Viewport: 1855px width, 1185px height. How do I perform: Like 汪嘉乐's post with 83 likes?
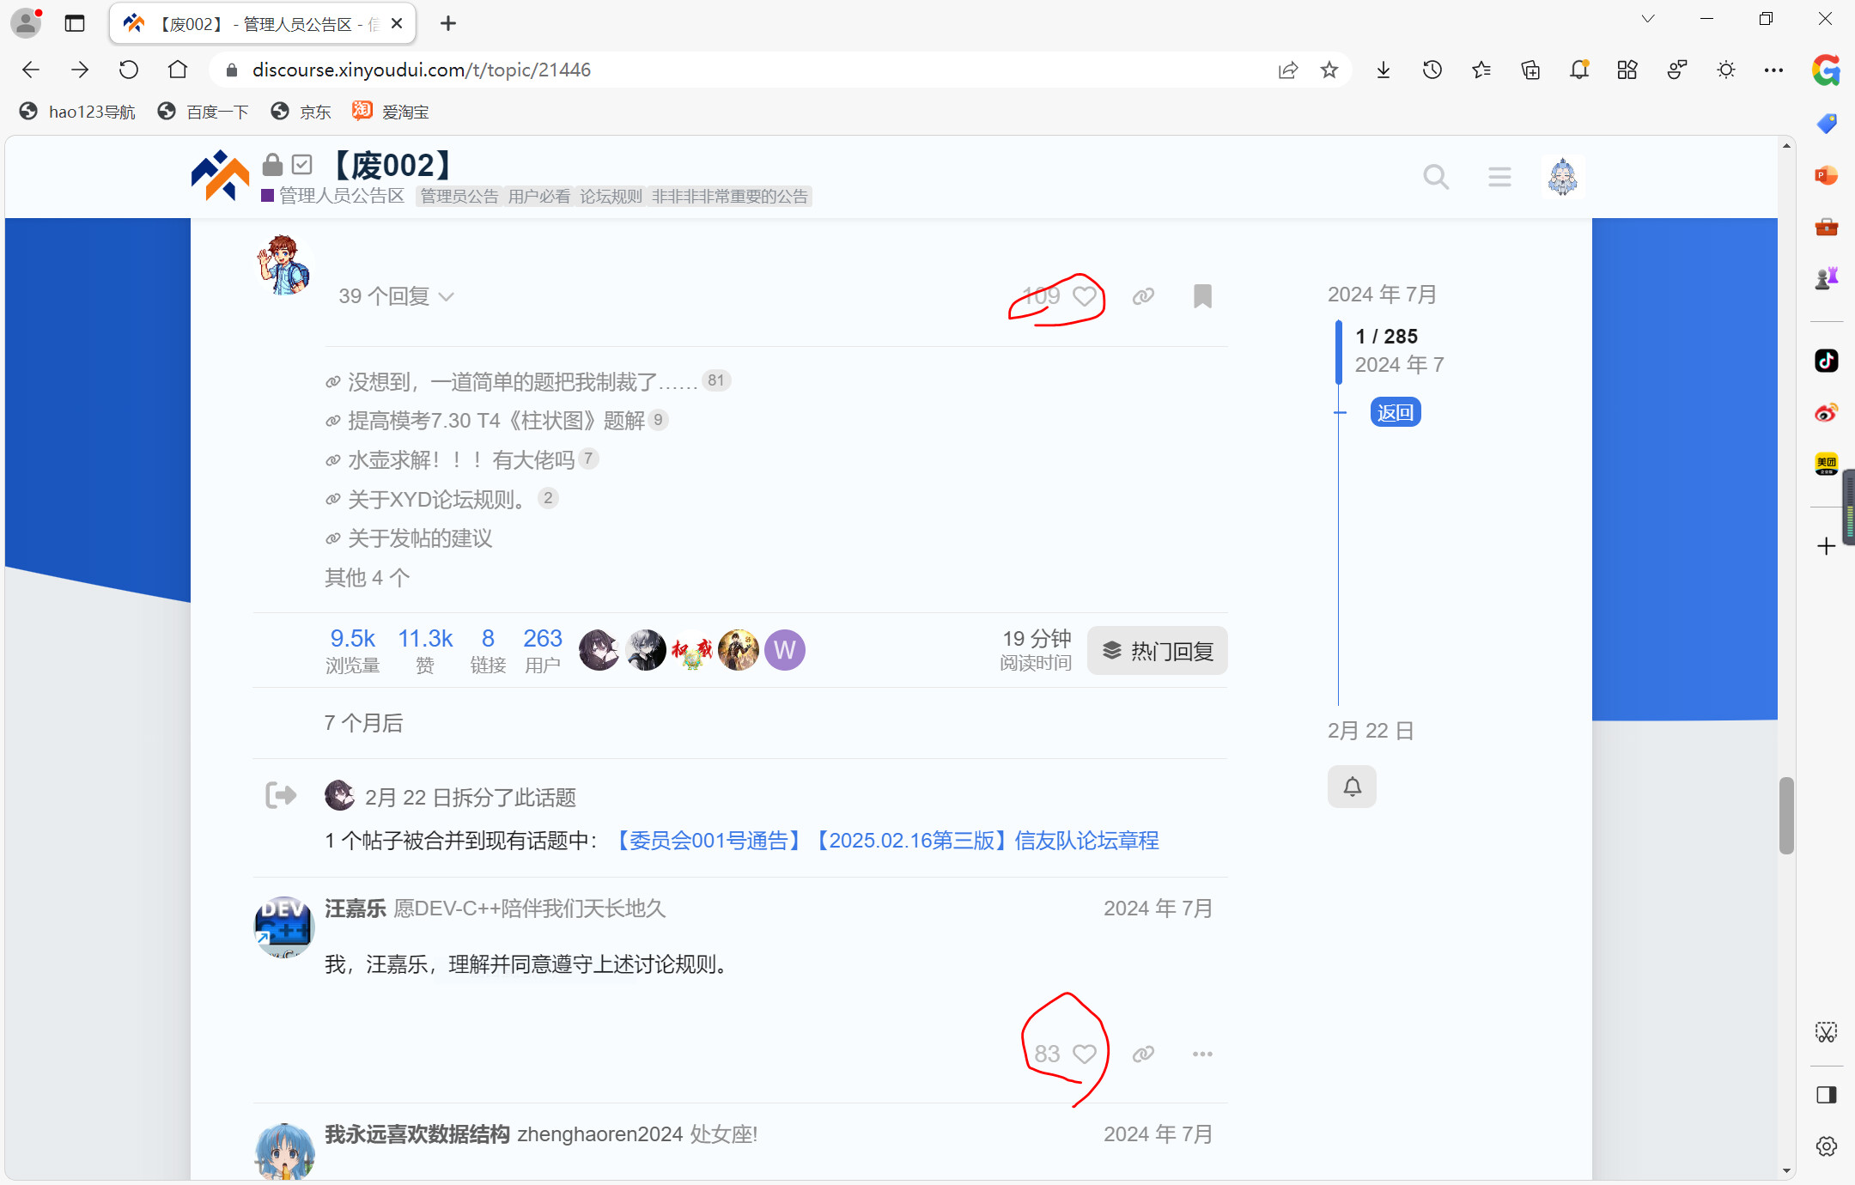(x=1084, y=1054)
